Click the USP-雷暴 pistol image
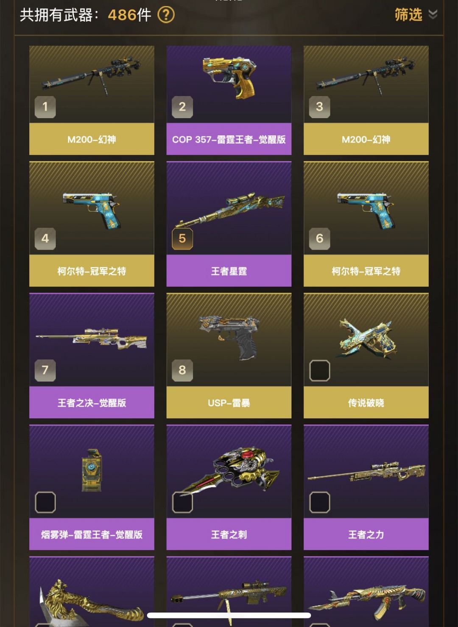 tap(229, 337)
